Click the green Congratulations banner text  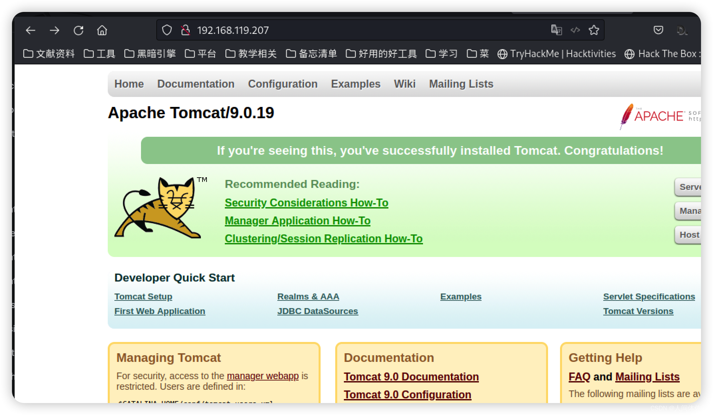click(x=440, y=151)
